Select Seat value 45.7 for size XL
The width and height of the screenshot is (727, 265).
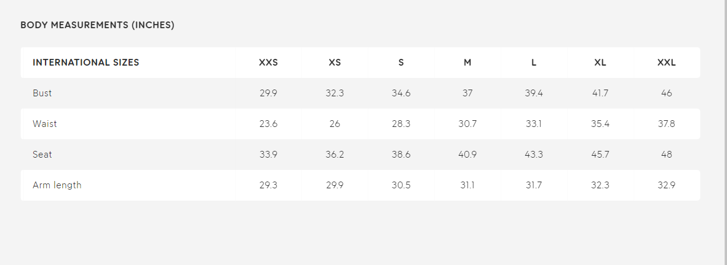[600, 155]
